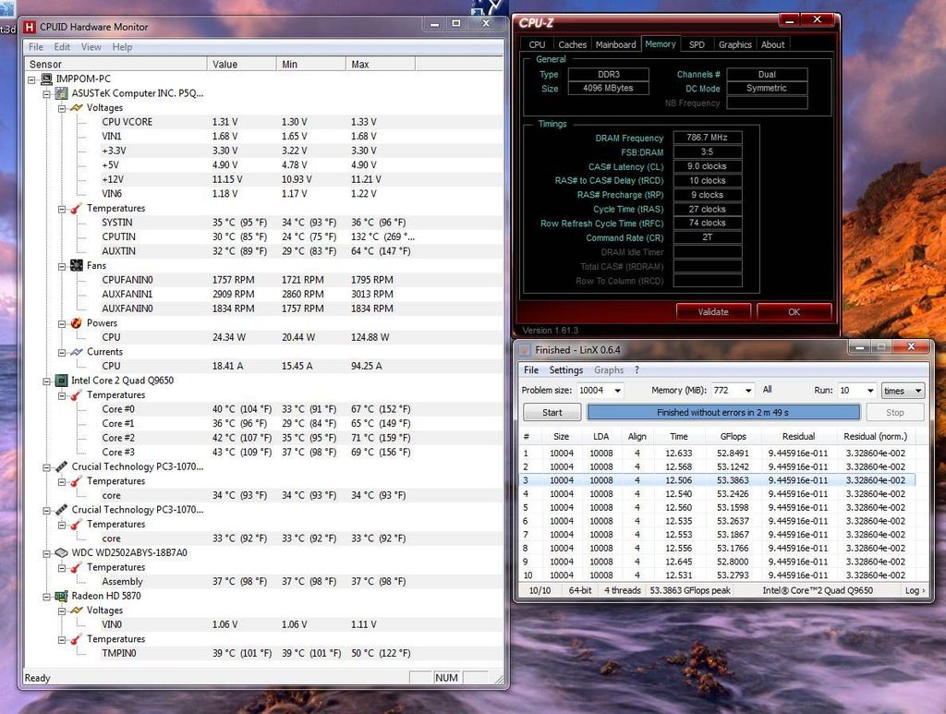Screen dimensions: 946x714
Task: Start a new LinX benchmark run
Action: 551,412
